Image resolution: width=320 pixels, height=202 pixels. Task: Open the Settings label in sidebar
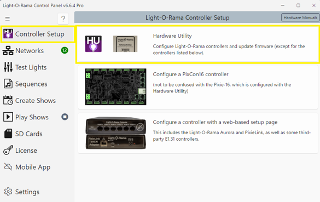point(27,192)
